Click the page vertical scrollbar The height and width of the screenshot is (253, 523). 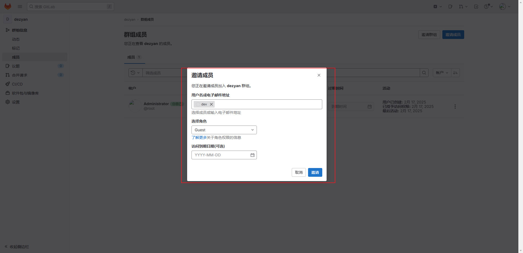tap(521, 126)
